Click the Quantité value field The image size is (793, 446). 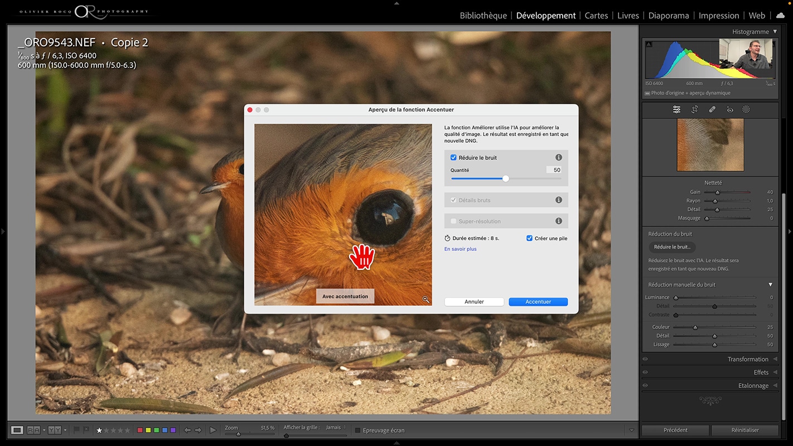(554, 170)
